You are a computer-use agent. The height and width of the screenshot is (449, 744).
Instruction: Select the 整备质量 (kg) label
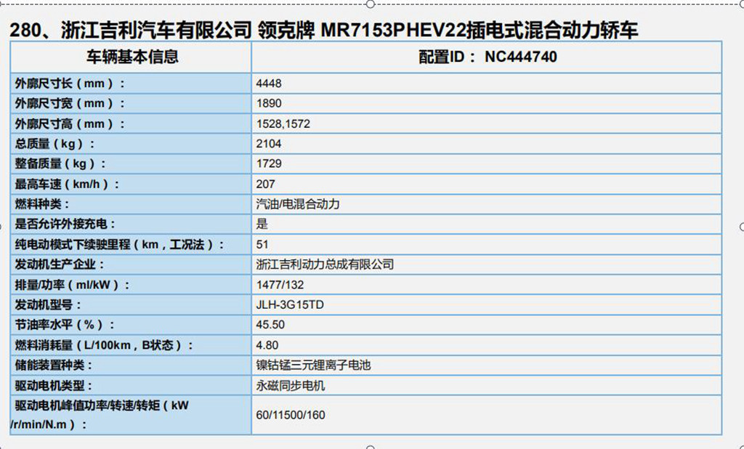click(x=60, y=163)
